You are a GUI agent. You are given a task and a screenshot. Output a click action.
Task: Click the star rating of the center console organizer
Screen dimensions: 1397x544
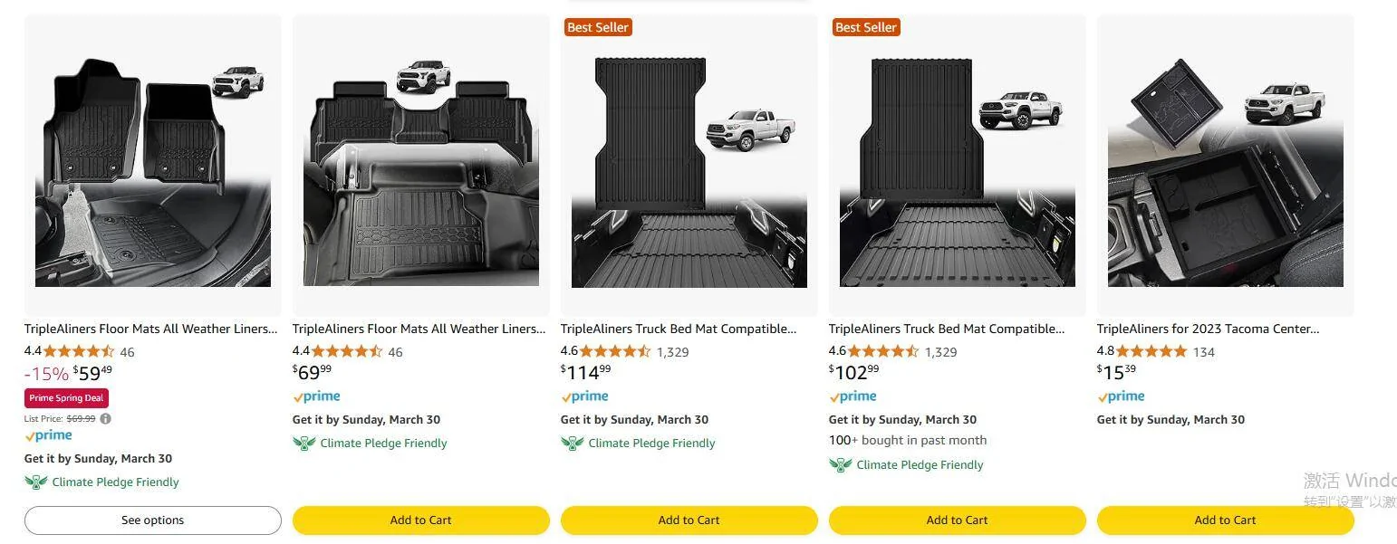pyautogui.click(x=1151, y=352)
